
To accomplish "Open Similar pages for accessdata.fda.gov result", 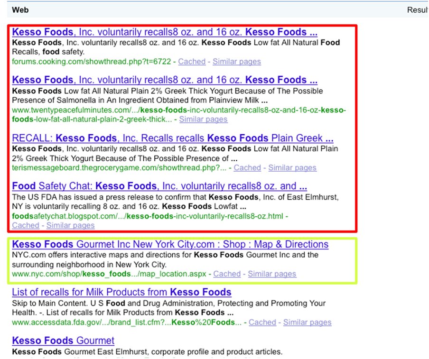I will [x=307, y=322].
